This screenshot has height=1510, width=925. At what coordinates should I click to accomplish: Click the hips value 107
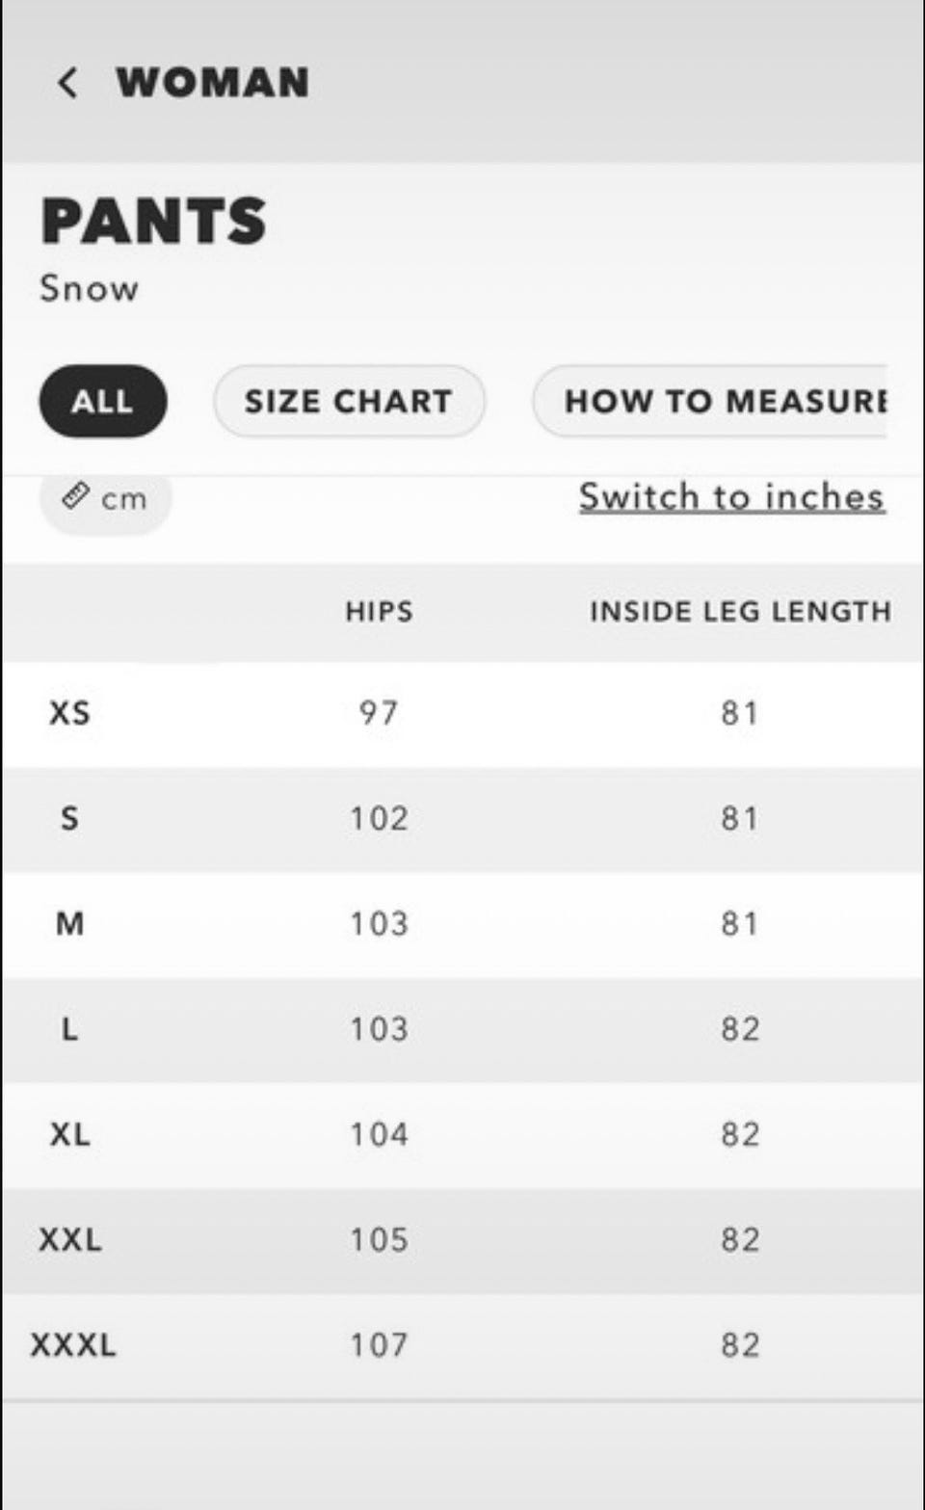point(379,1344)
